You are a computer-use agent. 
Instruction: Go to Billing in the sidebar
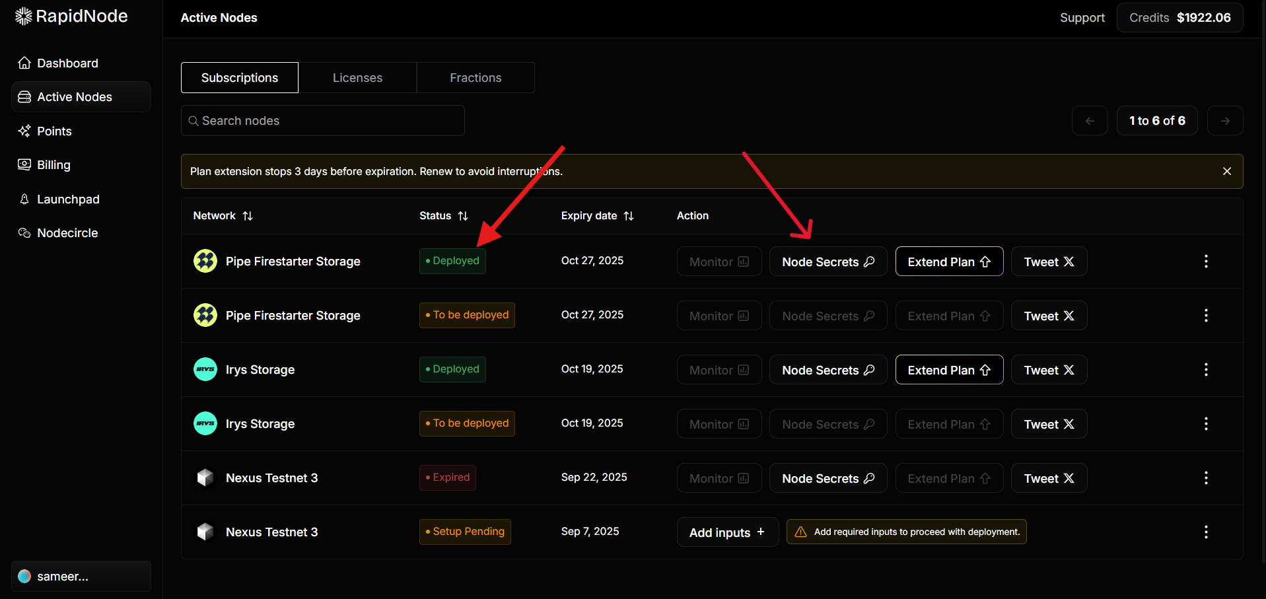(x=53, y=165)
